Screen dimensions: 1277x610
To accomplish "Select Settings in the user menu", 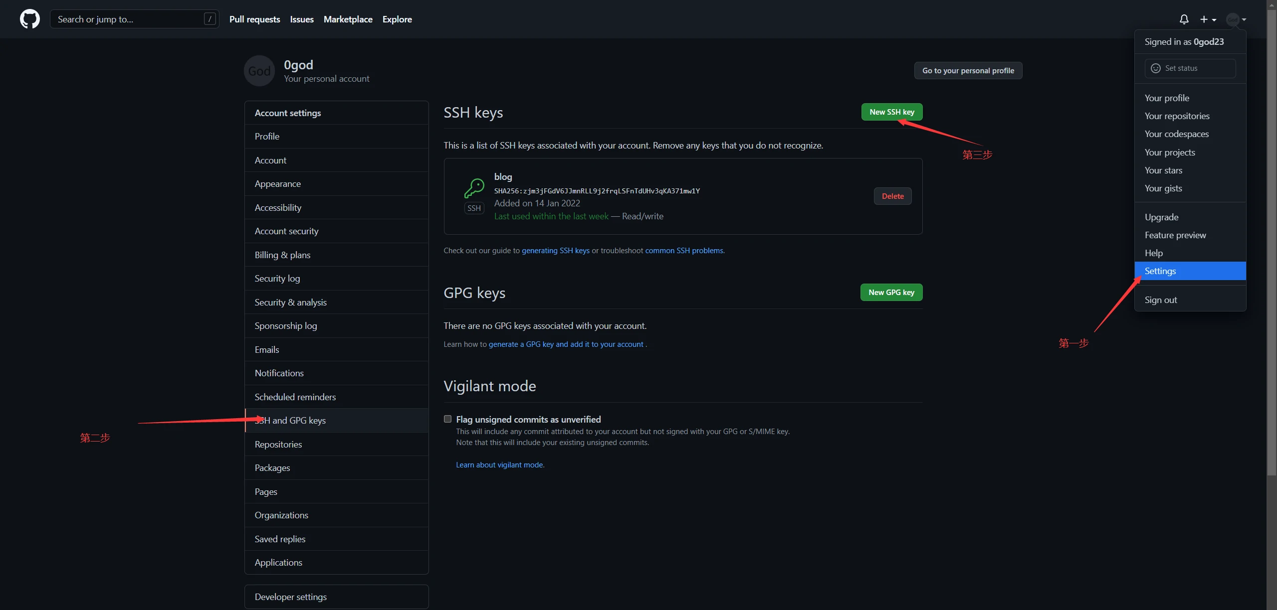I will click(x=1160, y=271).
